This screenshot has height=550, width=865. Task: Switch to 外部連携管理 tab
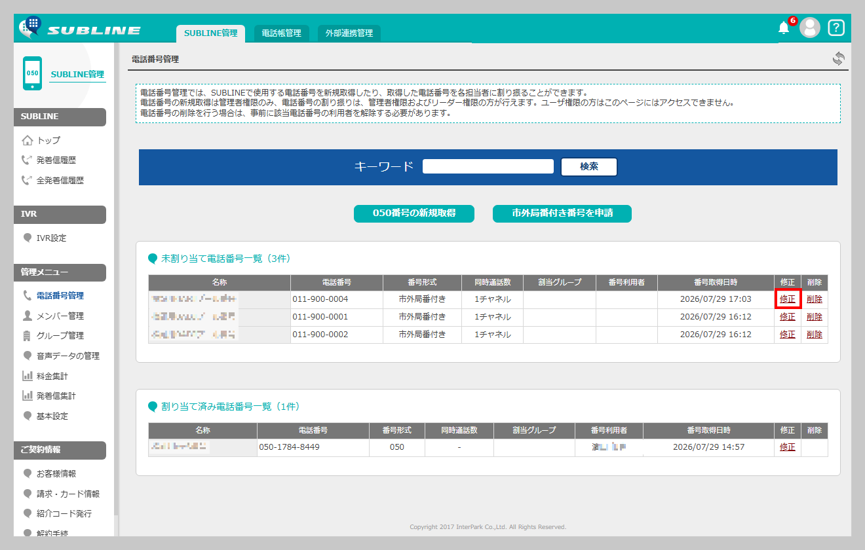point(349,33)
